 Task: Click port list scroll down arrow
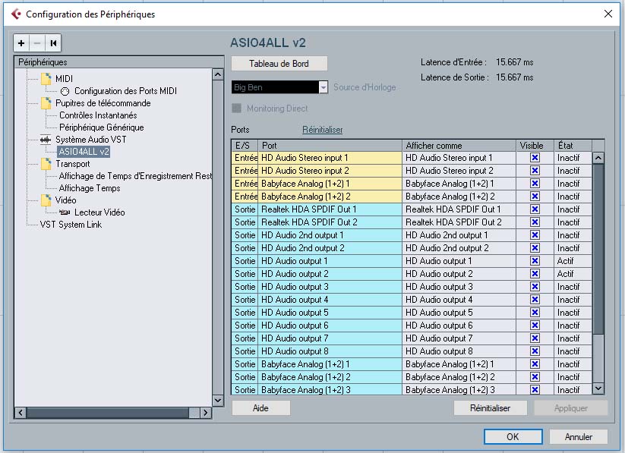click(598, 388)
